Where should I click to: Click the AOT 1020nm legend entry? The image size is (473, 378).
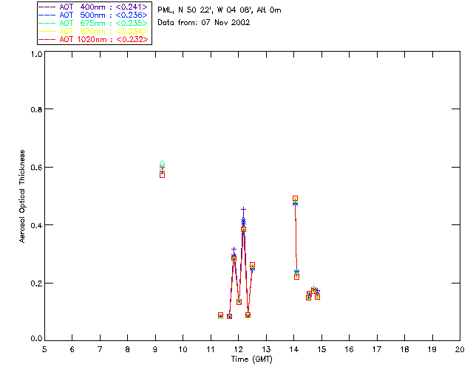93,39
